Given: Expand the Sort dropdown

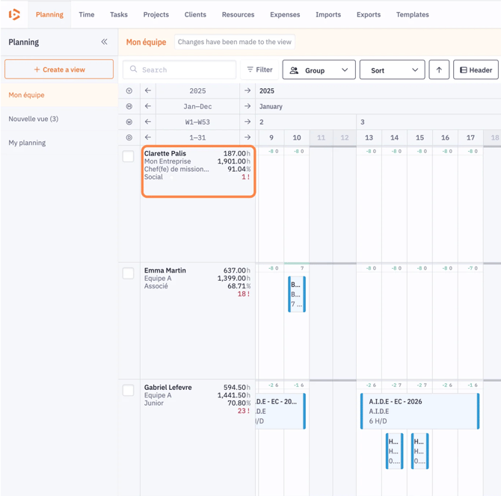Looking at the screenshot, I should pyautogui.click(x=392, y=69).
